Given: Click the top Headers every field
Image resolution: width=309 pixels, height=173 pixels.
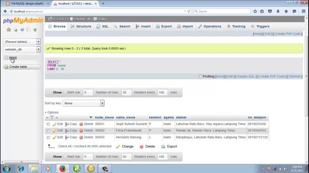Looking at the screenshot, I should 162,92.
